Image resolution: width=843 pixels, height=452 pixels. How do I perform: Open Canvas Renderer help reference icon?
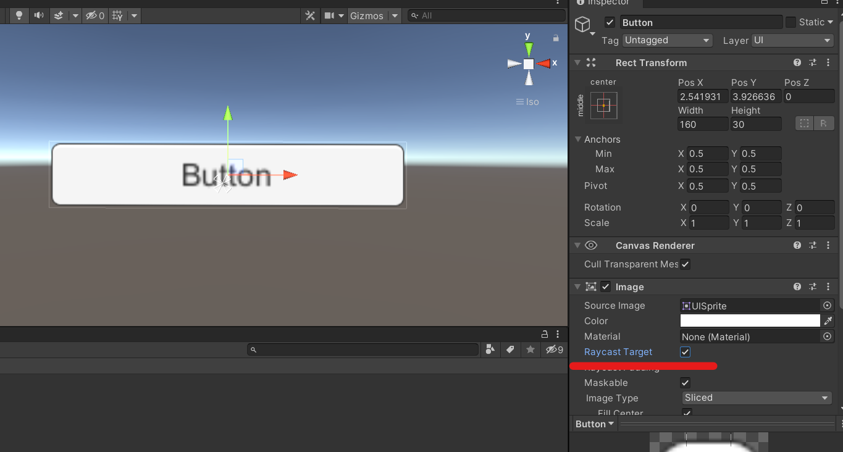pos(797,245)
